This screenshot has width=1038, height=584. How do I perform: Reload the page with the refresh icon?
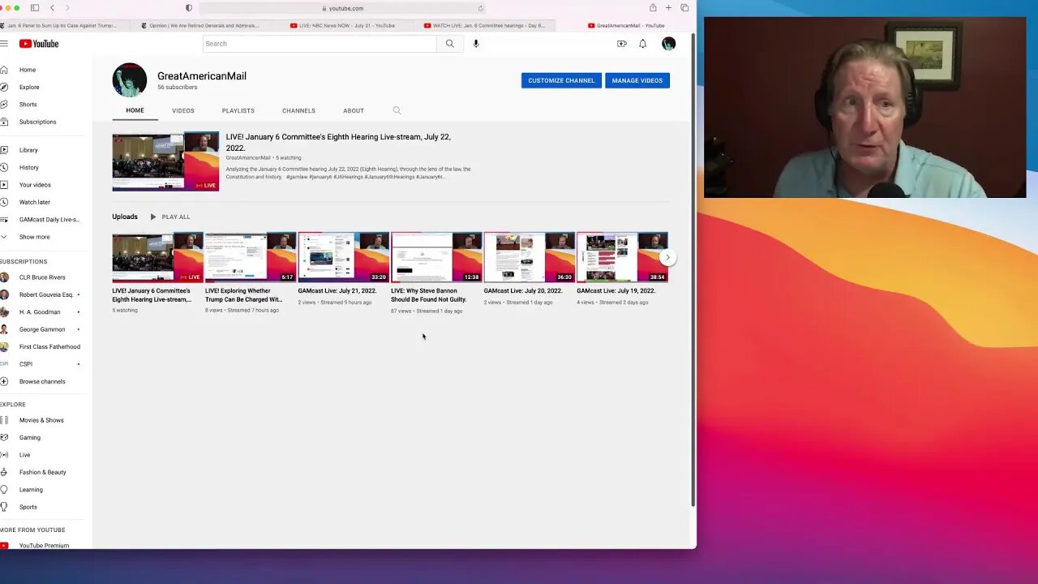[480, 8]
